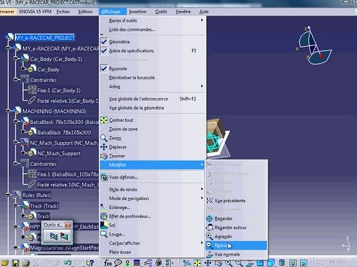Collapse the MACHINING tree node
Screen dimensions: 357x267
click(x=8, y=111)
